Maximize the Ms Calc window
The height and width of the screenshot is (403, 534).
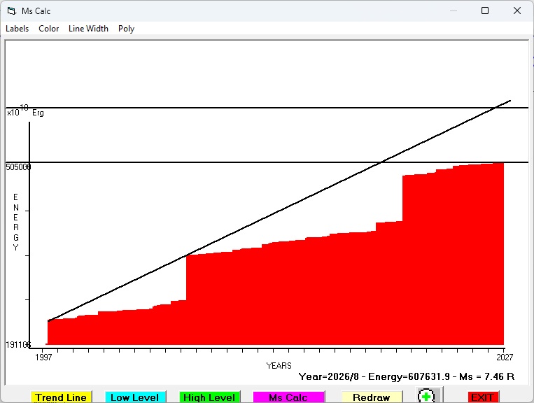pos(485,11)
